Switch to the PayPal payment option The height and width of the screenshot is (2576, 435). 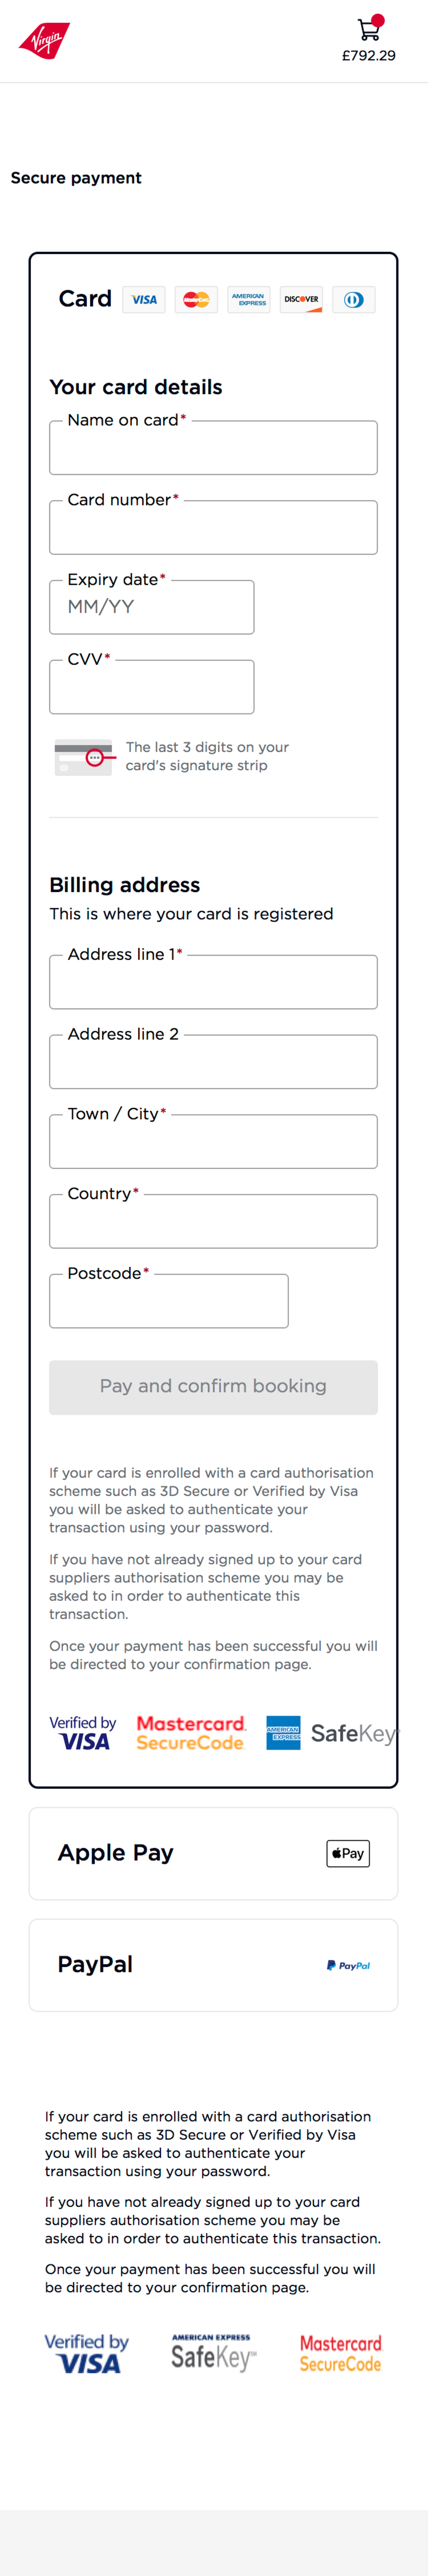(x=213, y=1964)
